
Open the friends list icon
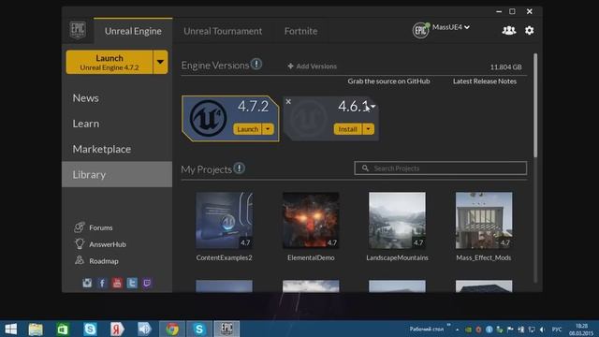[508, 30]
